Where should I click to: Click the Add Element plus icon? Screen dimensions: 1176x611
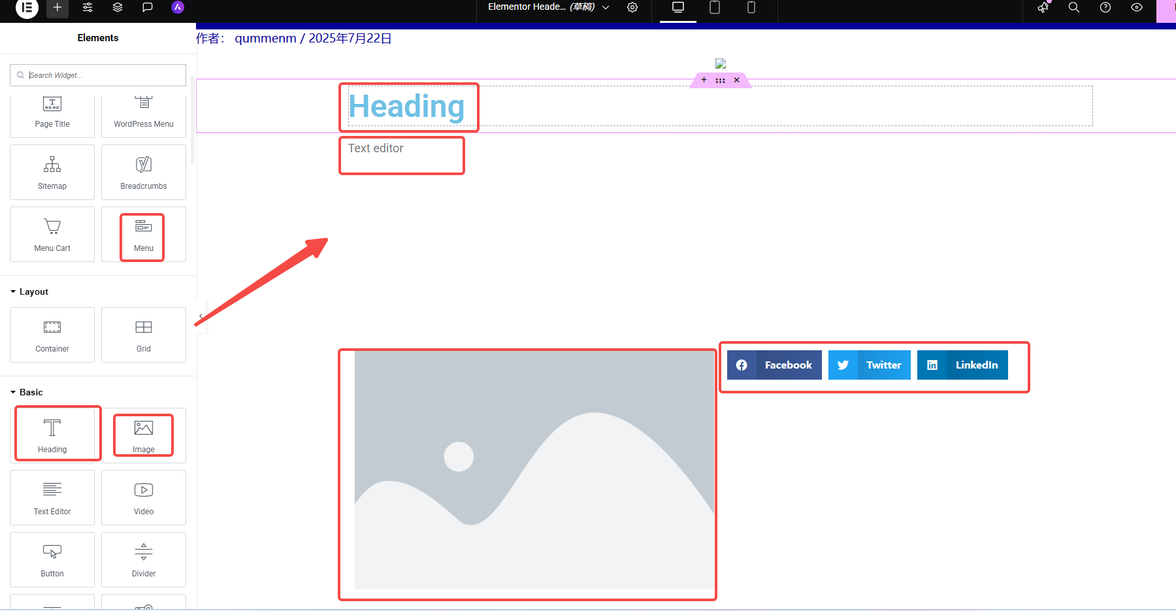click(57, 8)
